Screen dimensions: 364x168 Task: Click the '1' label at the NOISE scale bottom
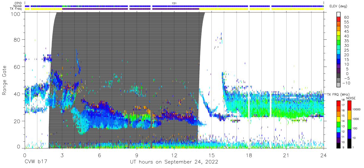(353, 147)
